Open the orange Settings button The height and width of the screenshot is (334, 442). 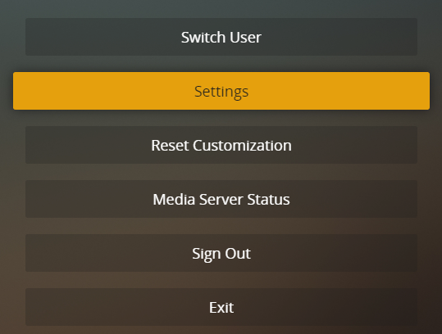(x=221, y=91)
